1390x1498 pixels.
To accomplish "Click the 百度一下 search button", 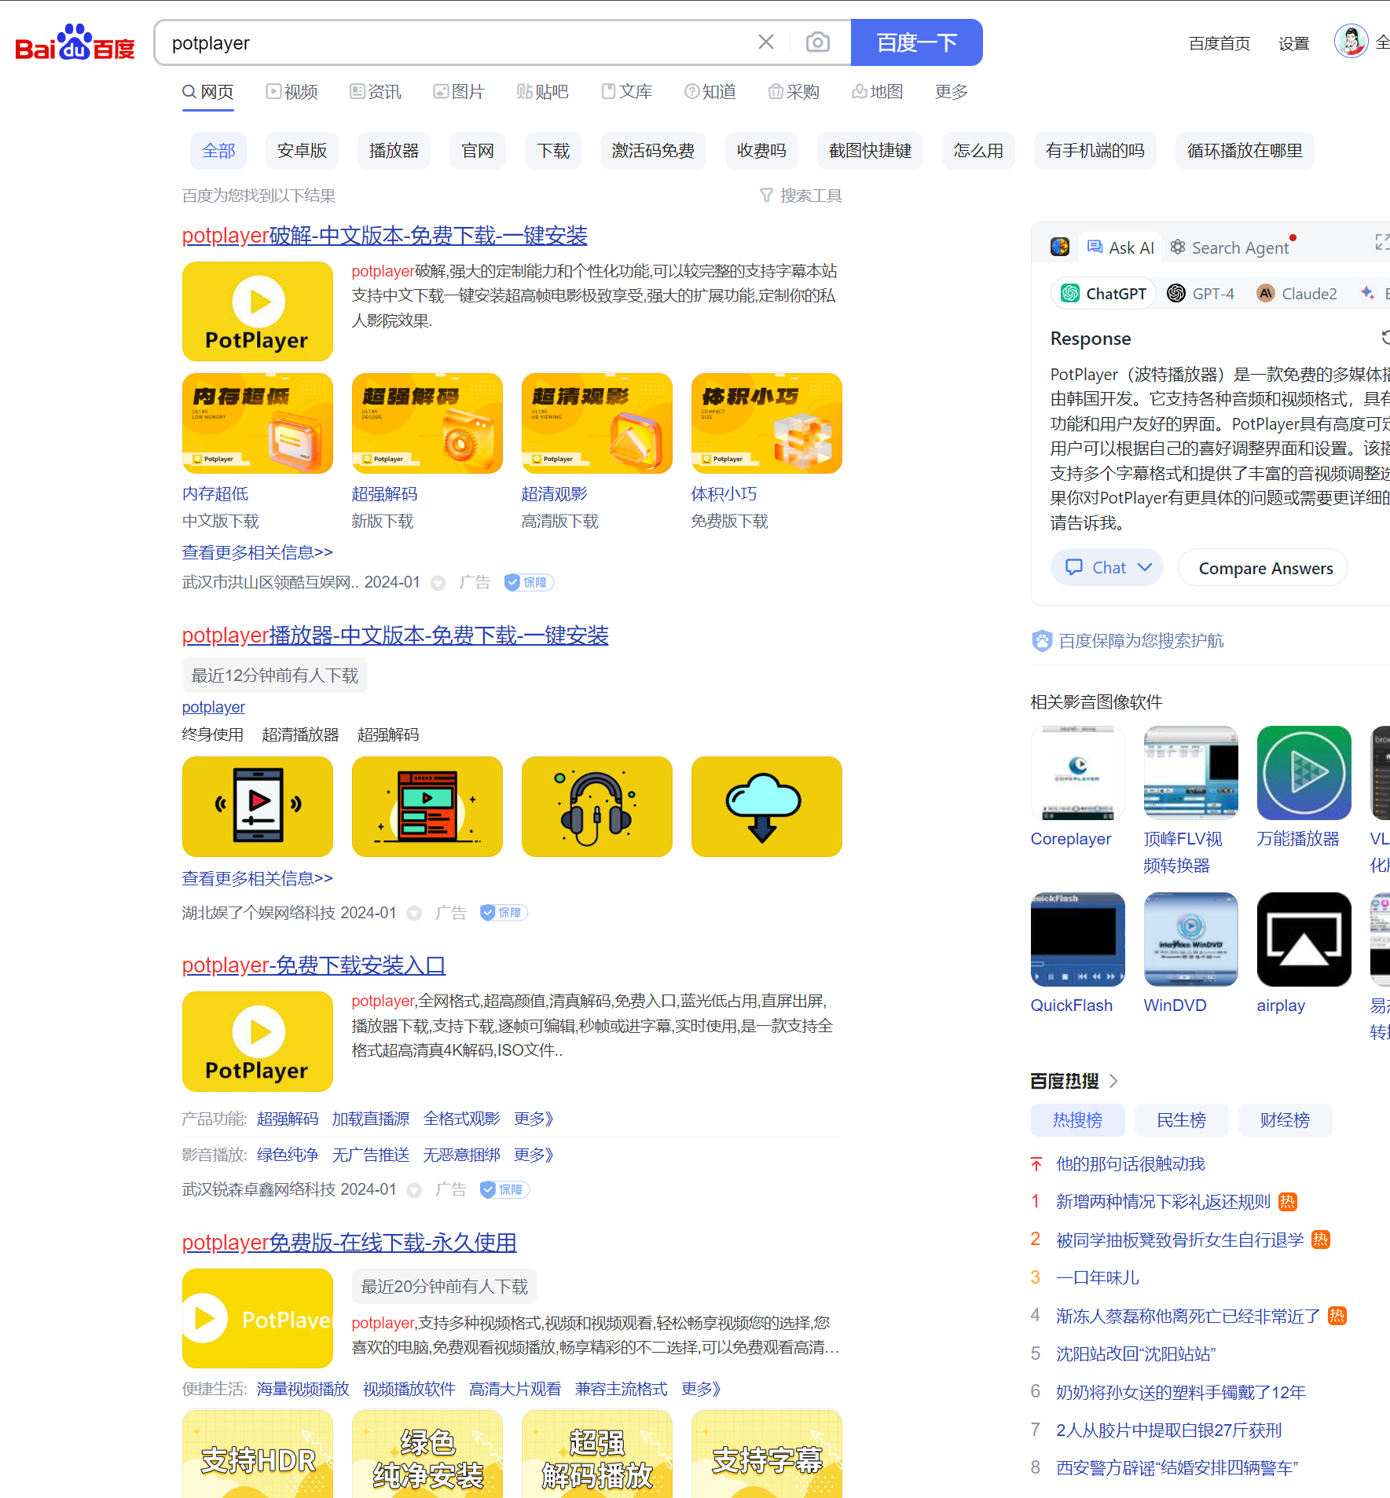I will (x=916, y=42).
